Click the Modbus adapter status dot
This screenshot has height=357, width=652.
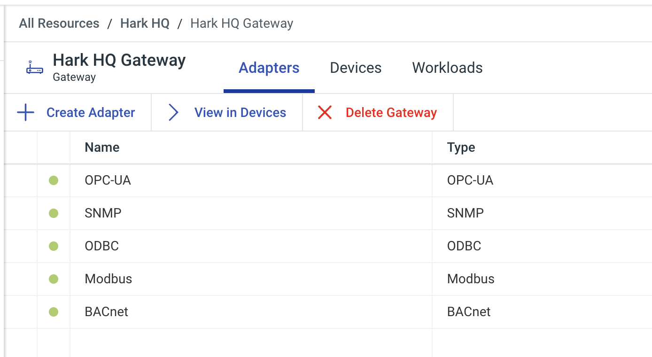click(x=54, y=279)
